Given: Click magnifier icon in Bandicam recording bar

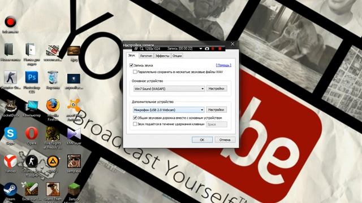Looking at the screenshot, I should click(141, 48).
